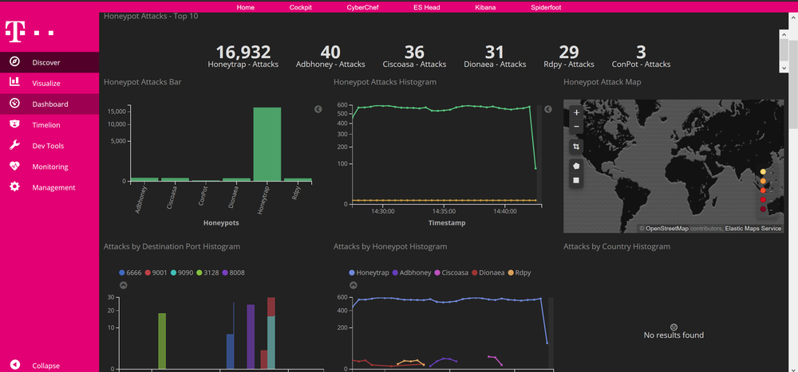Click the Collapse arrow icon
798x372 pixels.
[14, 365]
